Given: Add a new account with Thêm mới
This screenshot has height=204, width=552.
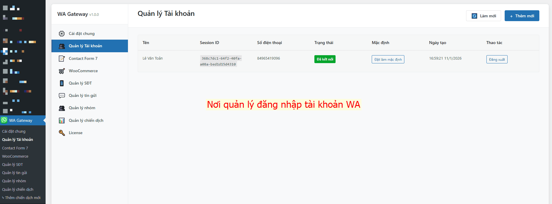Looking at the screenshot, I should (522, 16).
